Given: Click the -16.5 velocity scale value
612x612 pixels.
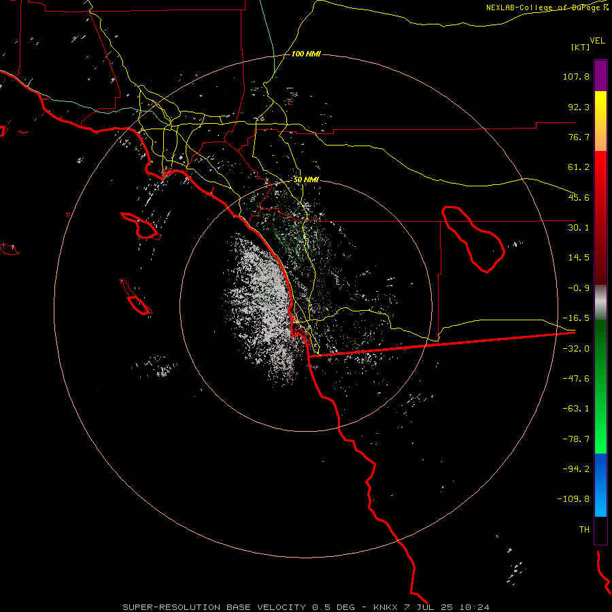Looking at the screenshot, I should point(576,318).
